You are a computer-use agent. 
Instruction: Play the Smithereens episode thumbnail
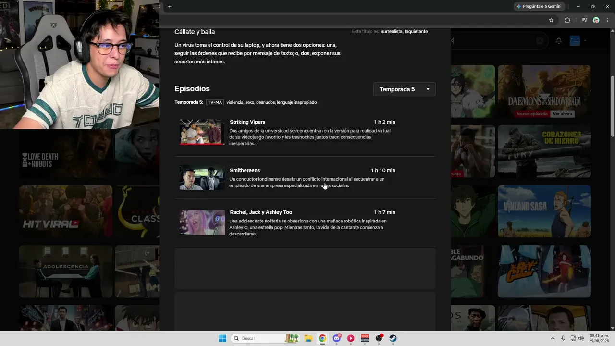click(202, 178)
